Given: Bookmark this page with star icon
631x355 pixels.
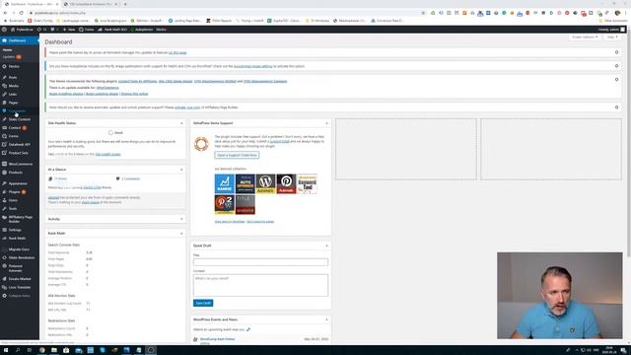Looking at the screenshot, I should click(x=423, y=13).
